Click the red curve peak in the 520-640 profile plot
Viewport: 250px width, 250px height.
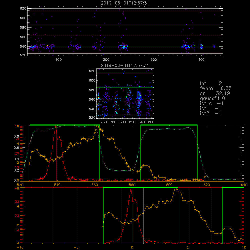55,126
